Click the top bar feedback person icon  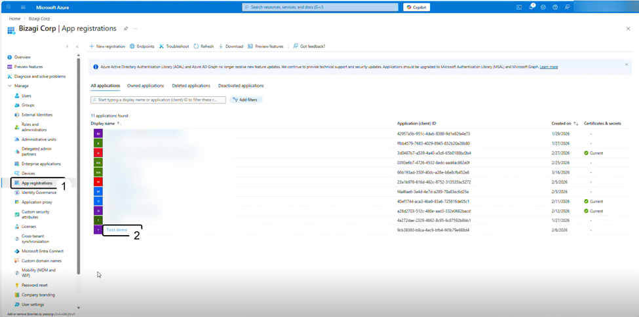[567, 7]
